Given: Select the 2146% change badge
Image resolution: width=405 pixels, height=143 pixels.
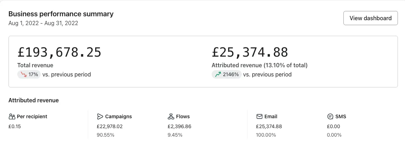Looking at the screenshot, I should pos(227,75).
